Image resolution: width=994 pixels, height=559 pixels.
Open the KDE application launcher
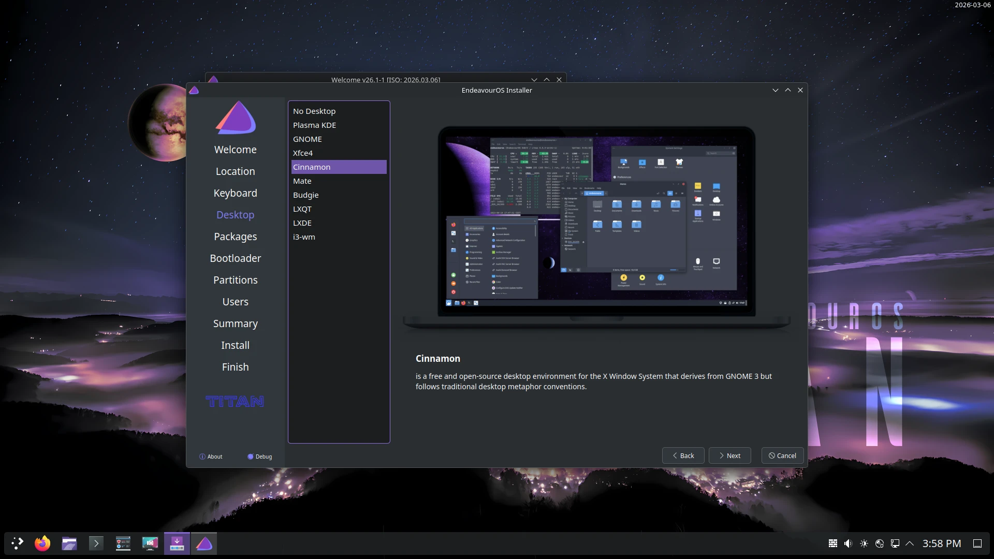tap(17, 543)
